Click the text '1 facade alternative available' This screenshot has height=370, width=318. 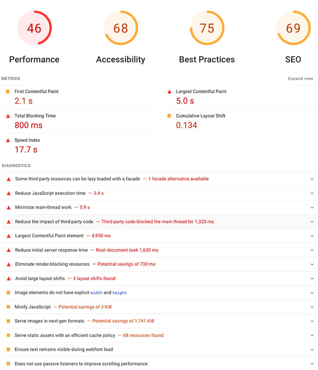click(178, 179)
